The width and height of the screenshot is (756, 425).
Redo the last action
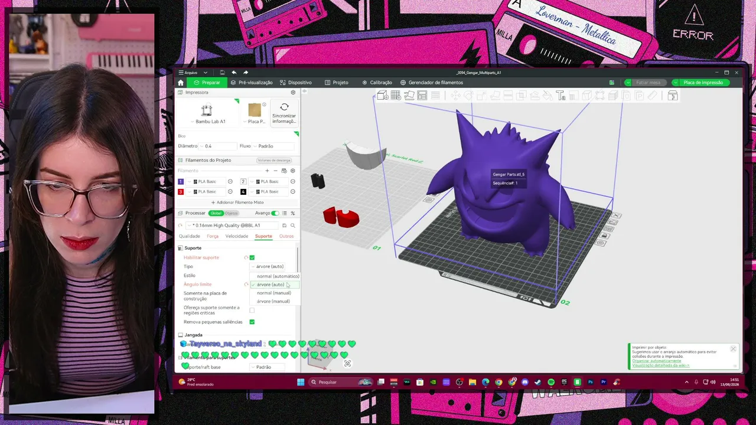[246, 73]
